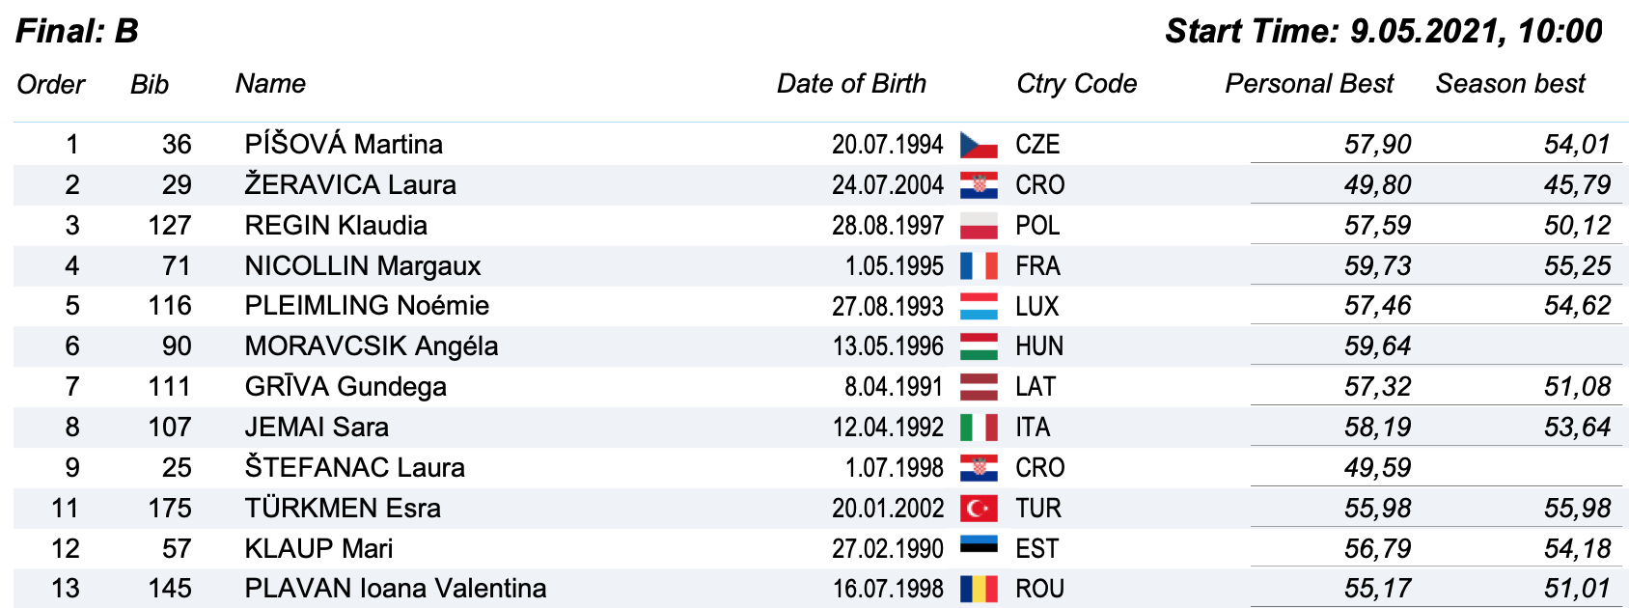Click PLAVAN Ioana Valentina's name
Viewport: 1629px width, 608px height.
click(396, 589)
